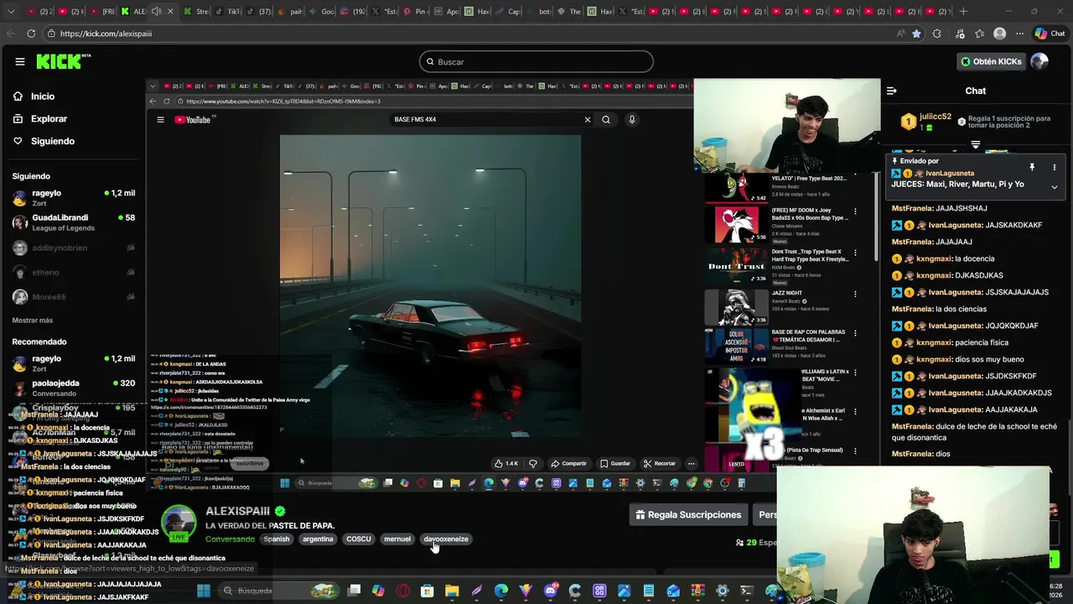
Task: Open options dots for JAZZ NIGHT video
Action: (x=855, y=294)
